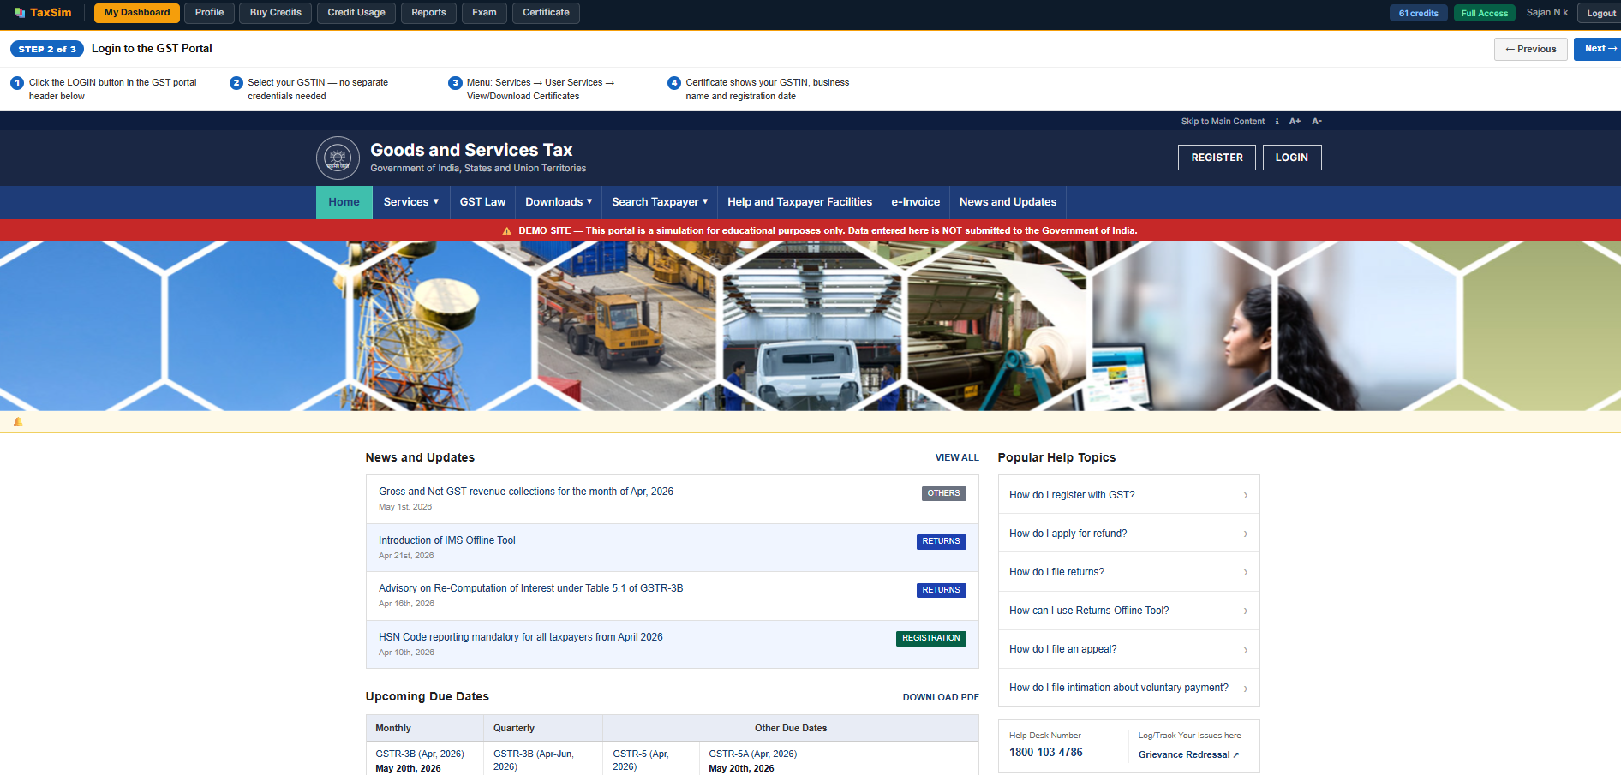Screen dimensions: 1621x775
Task: Click the chevron on voluntary payment intimation topic
Action: tap(1245, 689)
